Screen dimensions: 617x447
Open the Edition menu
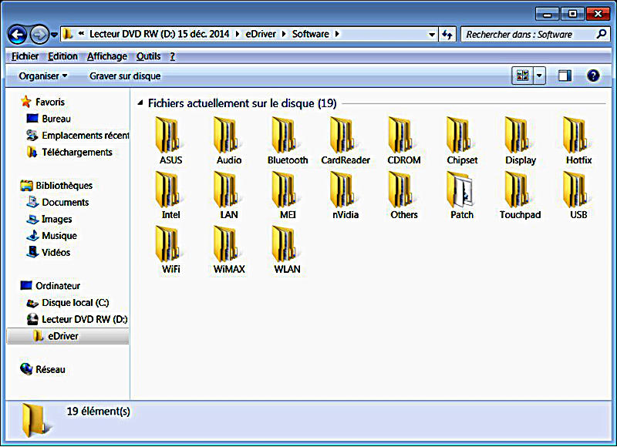(x=62, y=56)
